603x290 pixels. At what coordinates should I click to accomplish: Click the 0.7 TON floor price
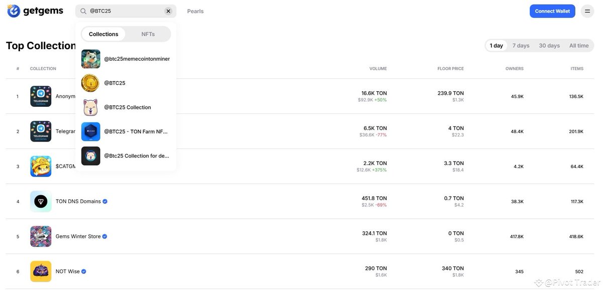pos(454,199)
